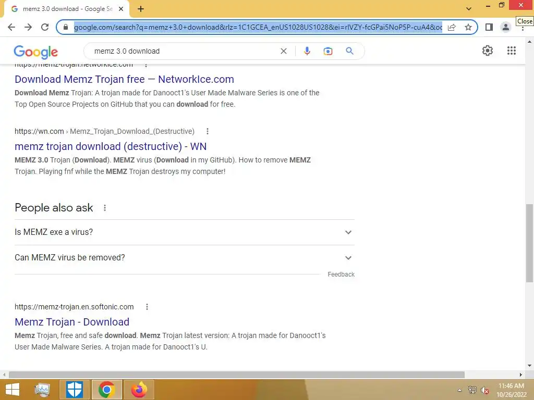
Task: Open Memz Trojan - Download softonic result
Action: tap(72, 322)
